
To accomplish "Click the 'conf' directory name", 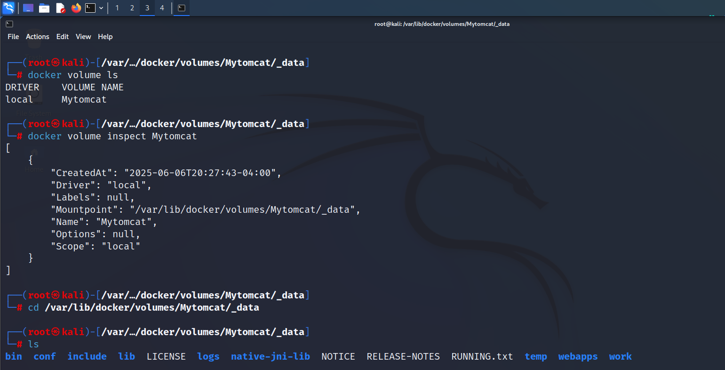I will coord(45,356).
